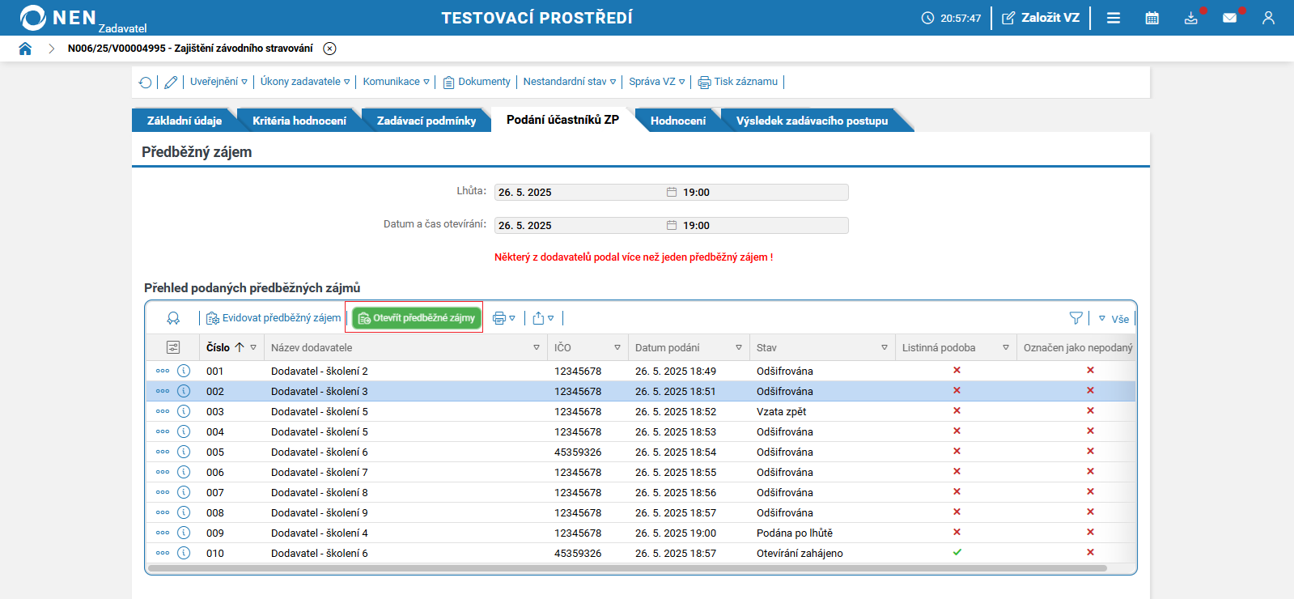Image resolution: width=1294 pixels, height=599 pixels.
Task: Click the filter funnel icon above table
Action: pyautogui.click(x=1076, y=318)
